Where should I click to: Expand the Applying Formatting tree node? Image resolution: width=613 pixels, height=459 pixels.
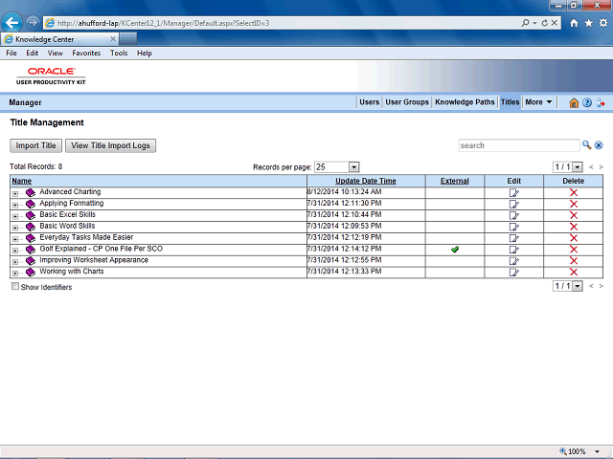point(15,205)
